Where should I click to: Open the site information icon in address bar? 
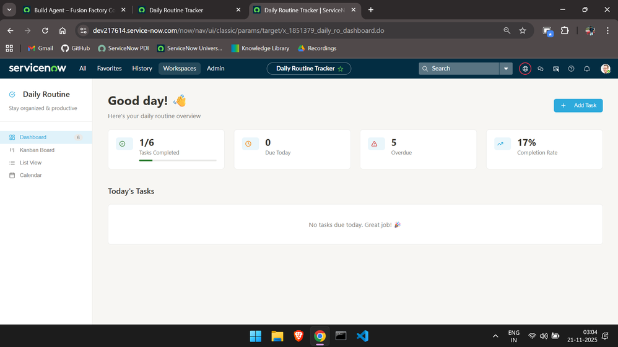pyautogui.click(x=83, y=31)
